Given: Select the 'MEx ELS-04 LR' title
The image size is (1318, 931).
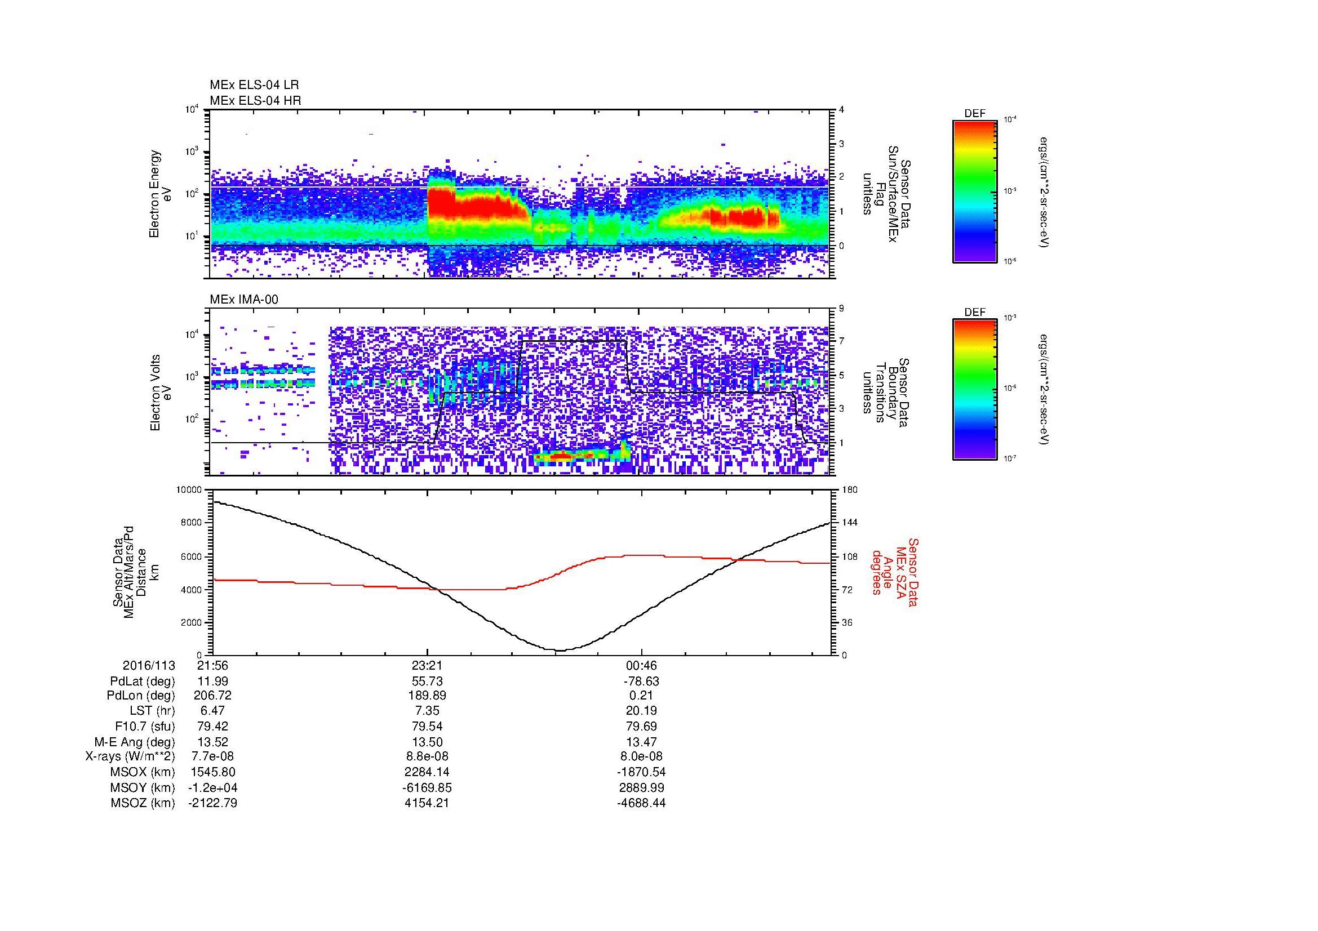Looking at the screenshot, I should (x=254, y=85).
